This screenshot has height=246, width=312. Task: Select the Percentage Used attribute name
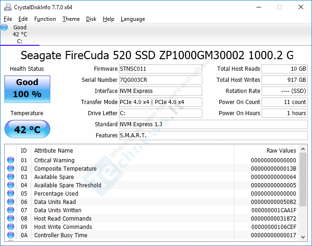click(x=56, y=194)
